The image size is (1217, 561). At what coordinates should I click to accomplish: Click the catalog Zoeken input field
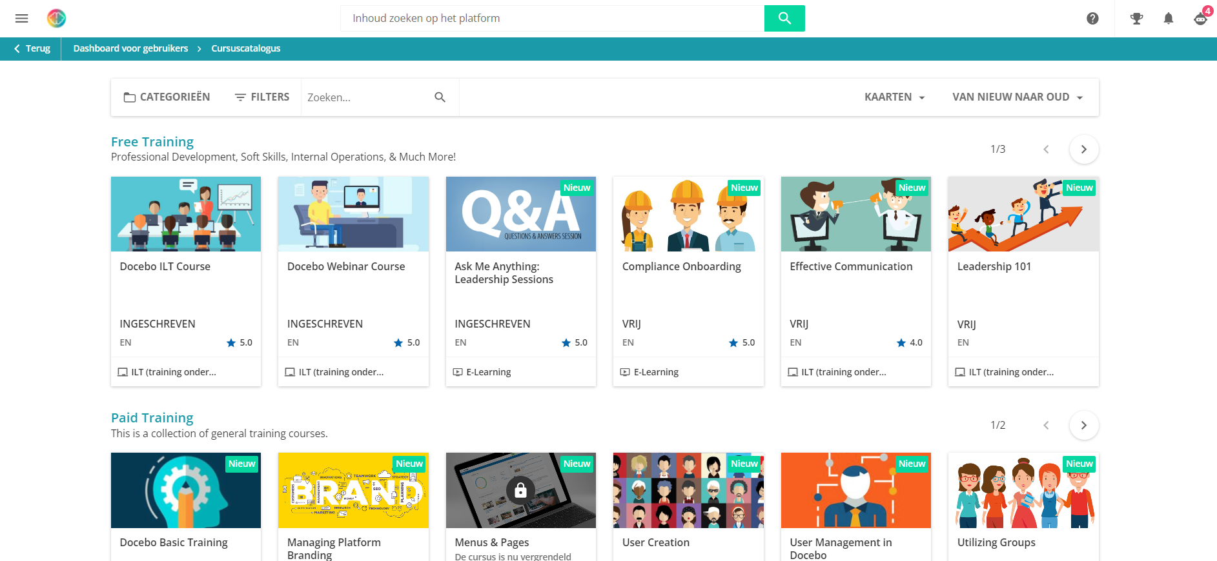367,97
